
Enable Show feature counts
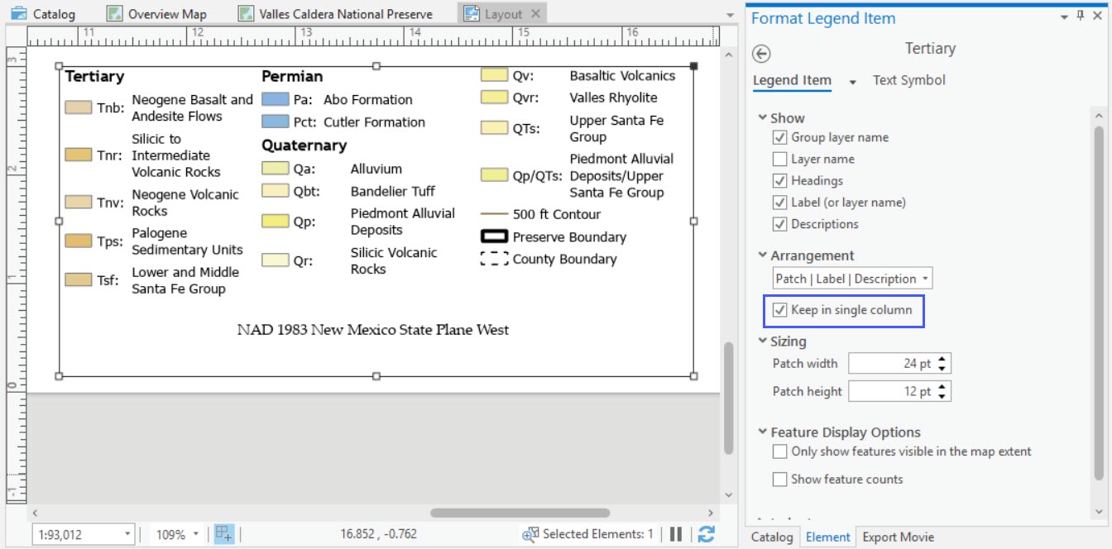[x=779, y=479]
